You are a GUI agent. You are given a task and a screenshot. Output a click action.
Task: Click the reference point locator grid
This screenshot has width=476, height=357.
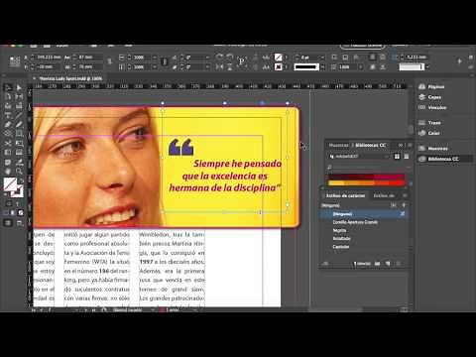pyautogui.click(x=15, y=61)
